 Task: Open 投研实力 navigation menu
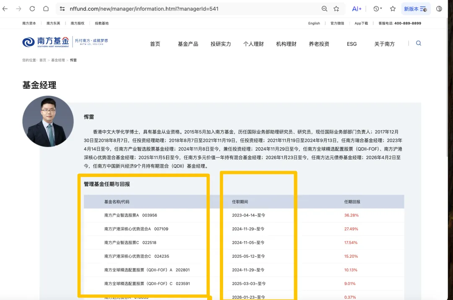[x=221, y=44]
